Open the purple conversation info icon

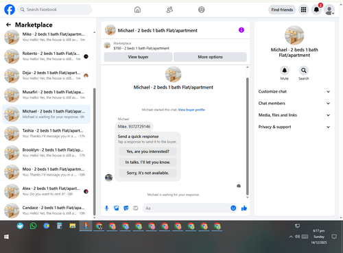click(241, 30)
